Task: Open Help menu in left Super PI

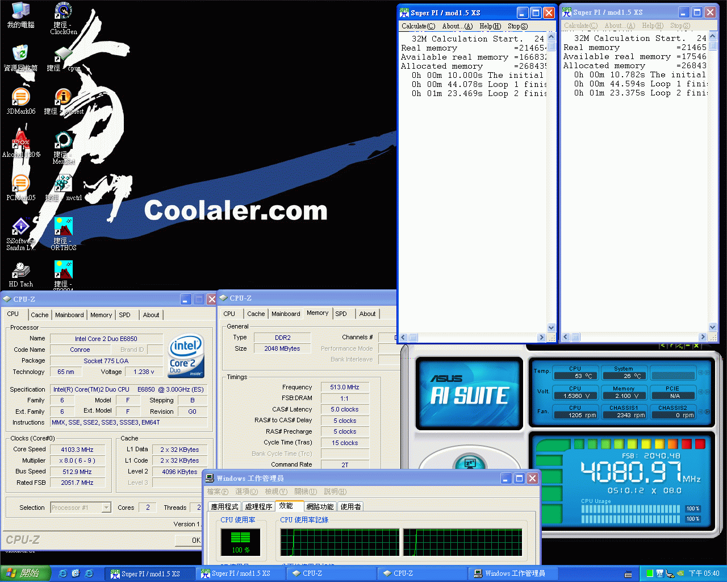Action: [490, 26]
